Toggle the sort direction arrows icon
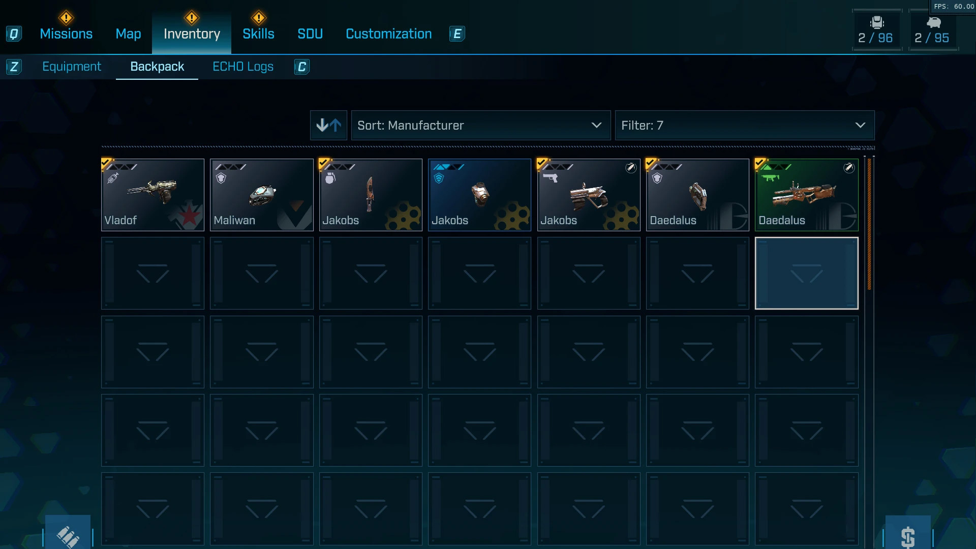976x549 pixels. pos(328,125)
